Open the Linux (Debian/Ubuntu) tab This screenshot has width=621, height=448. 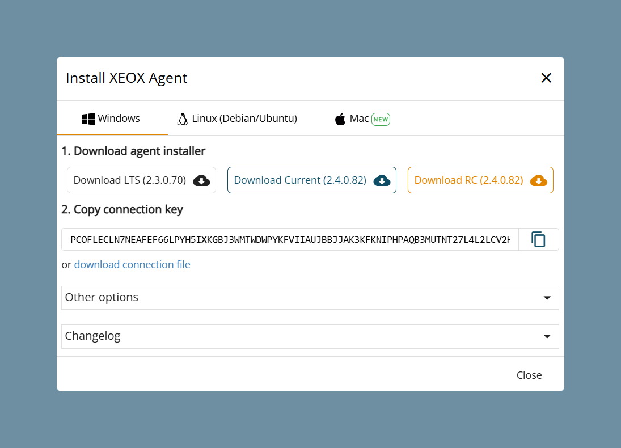(237, 119)
